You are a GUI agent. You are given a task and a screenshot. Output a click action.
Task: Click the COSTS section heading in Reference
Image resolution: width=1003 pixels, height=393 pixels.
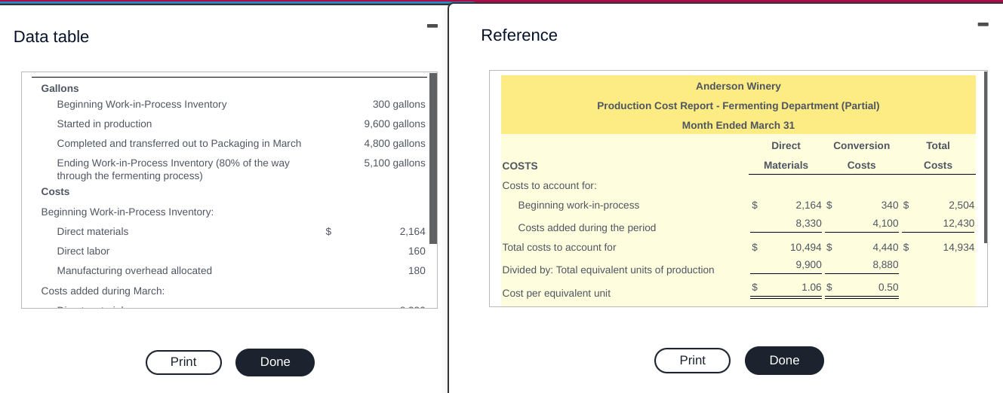click(x=520, y=166)
